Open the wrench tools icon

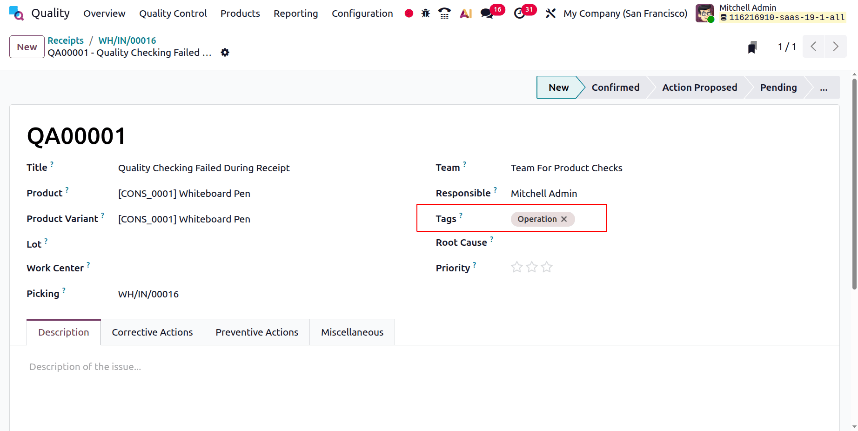pos(550,13)
